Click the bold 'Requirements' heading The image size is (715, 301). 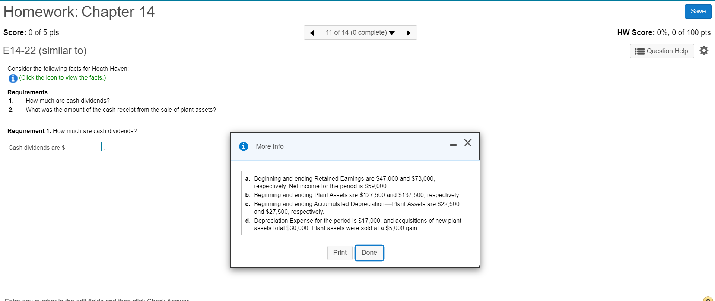coord(28,92)
